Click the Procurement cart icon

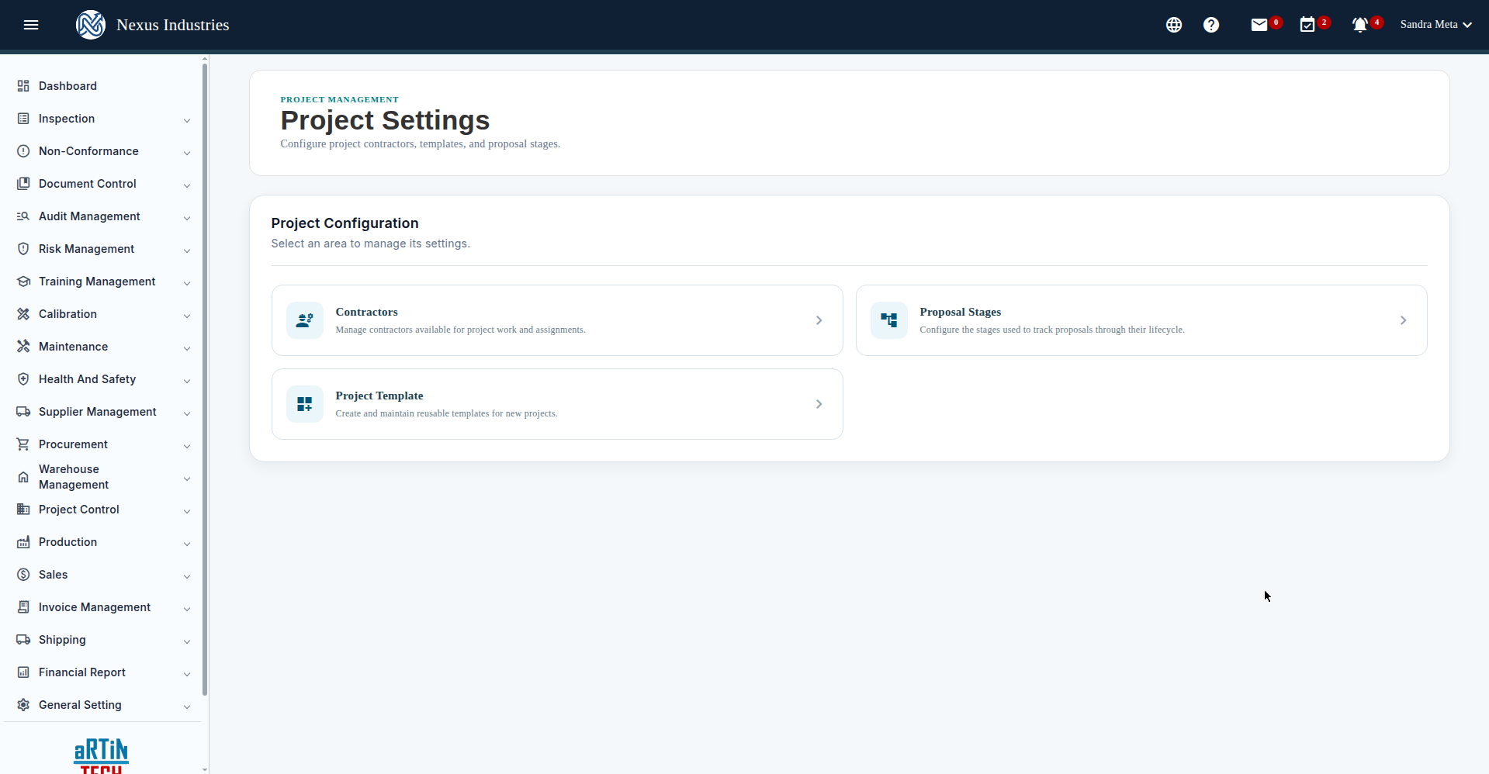pyautogui.click(x=23, y=444)
